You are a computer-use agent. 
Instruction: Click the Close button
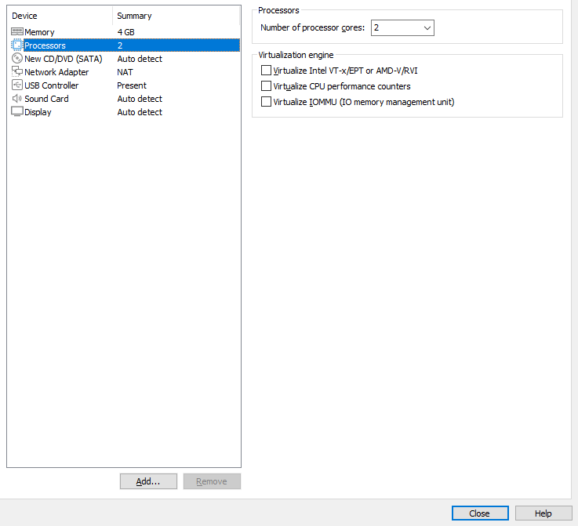[x=480, y=513]
